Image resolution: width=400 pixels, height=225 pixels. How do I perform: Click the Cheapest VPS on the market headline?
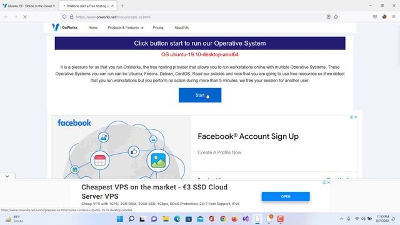[x=154, y=192]
